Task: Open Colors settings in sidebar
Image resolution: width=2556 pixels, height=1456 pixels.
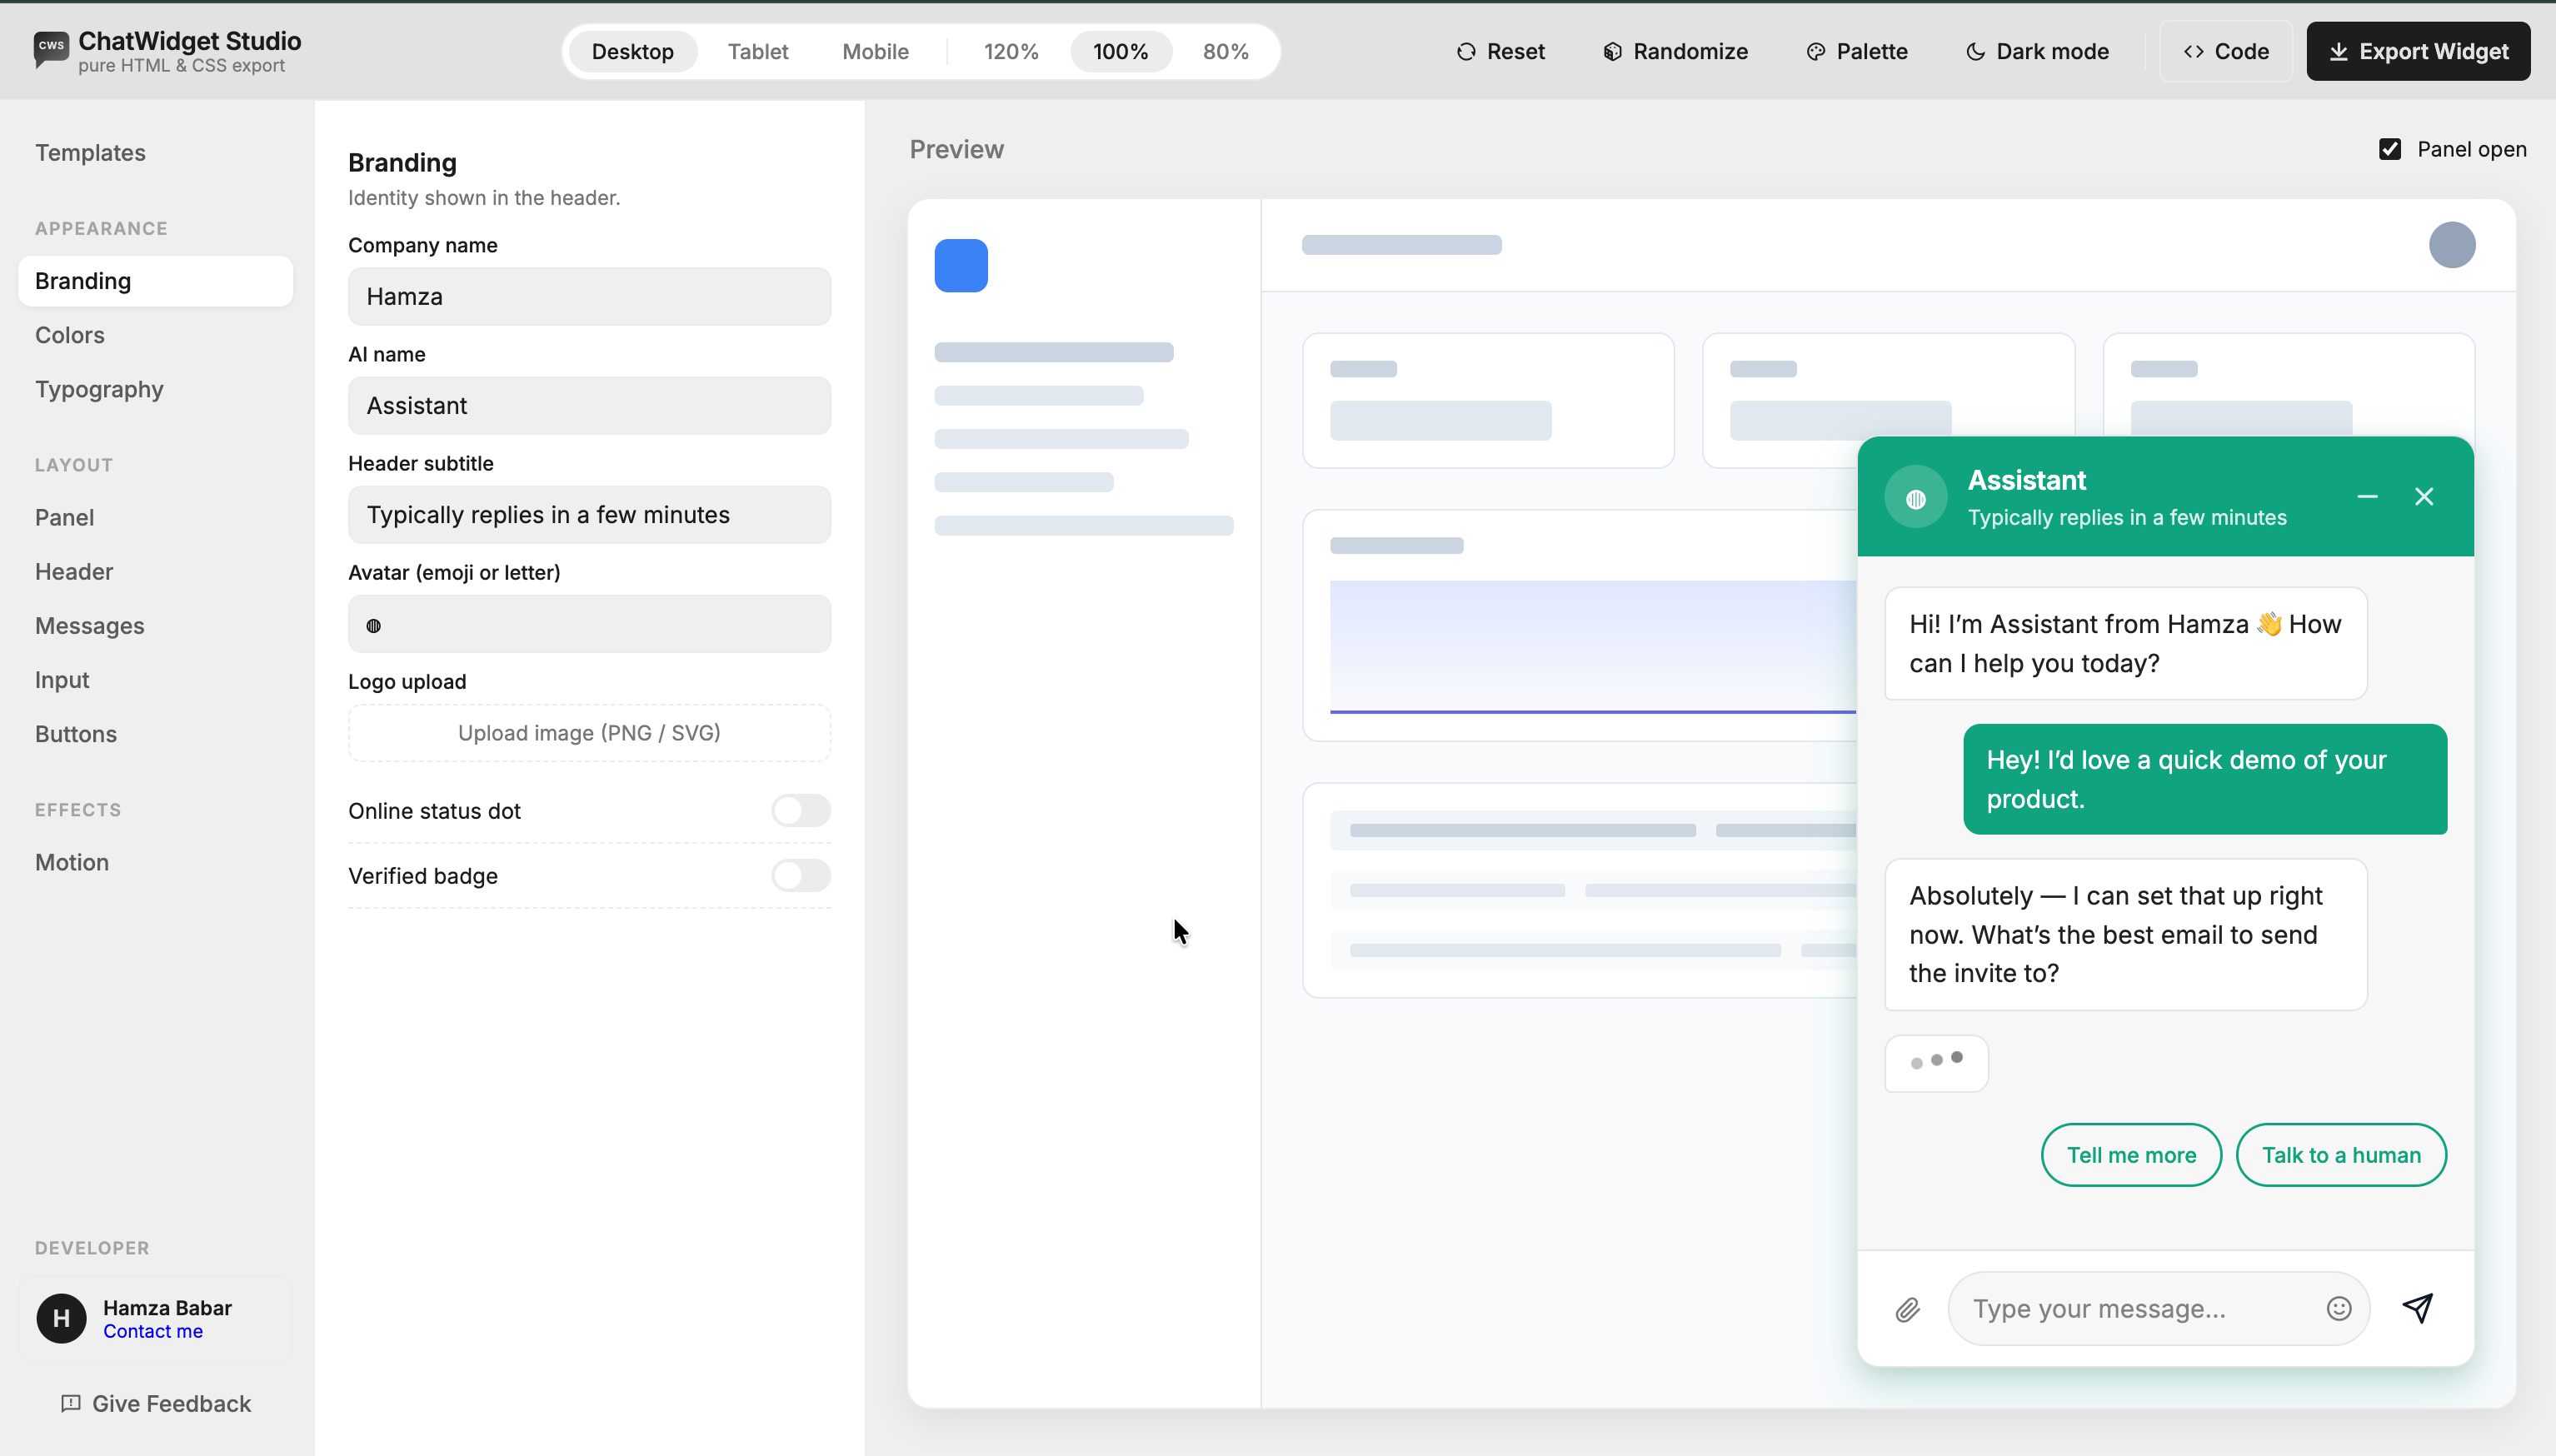Action: [x=155, y=335]
